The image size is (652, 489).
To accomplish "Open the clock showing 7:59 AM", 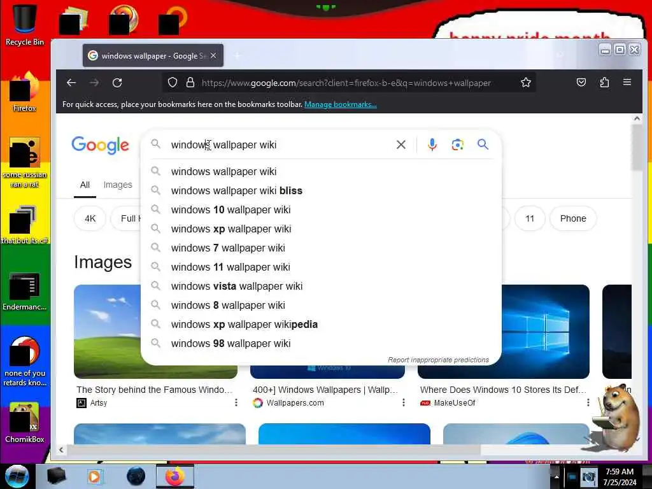I will pyautogui.click(x=620, y=477).
